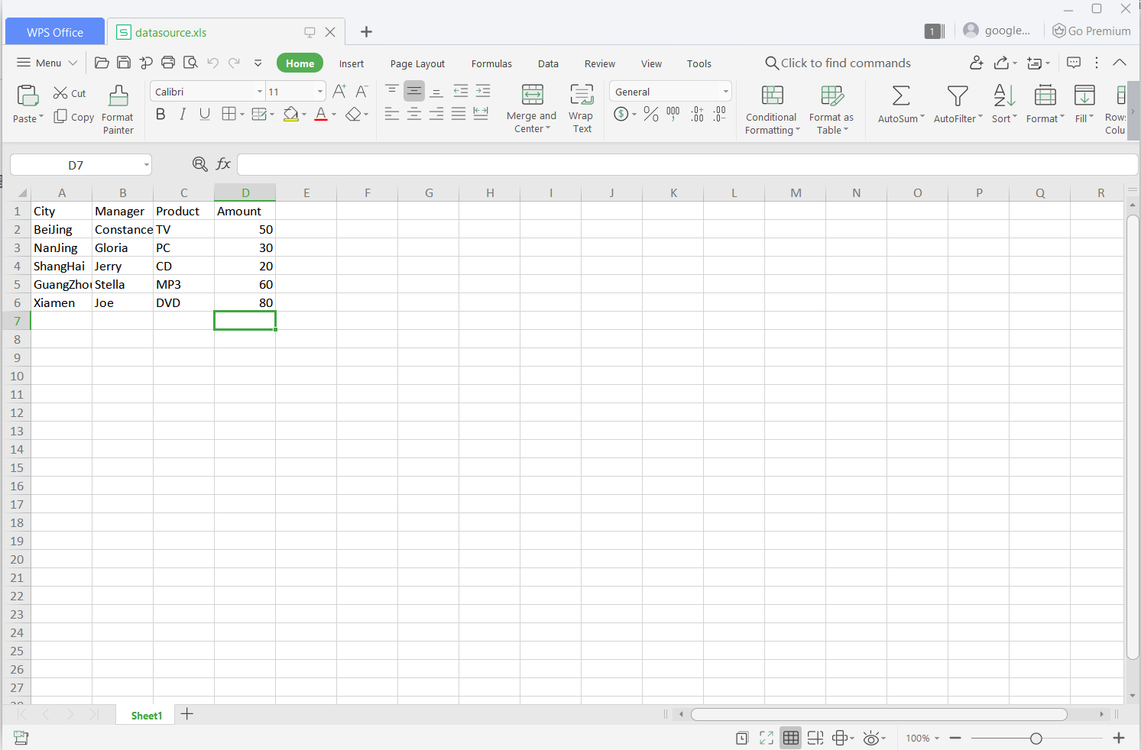The height and width of the screenshot is (750, 1141).
Task: Click the google account button
Action: [997, 31]
